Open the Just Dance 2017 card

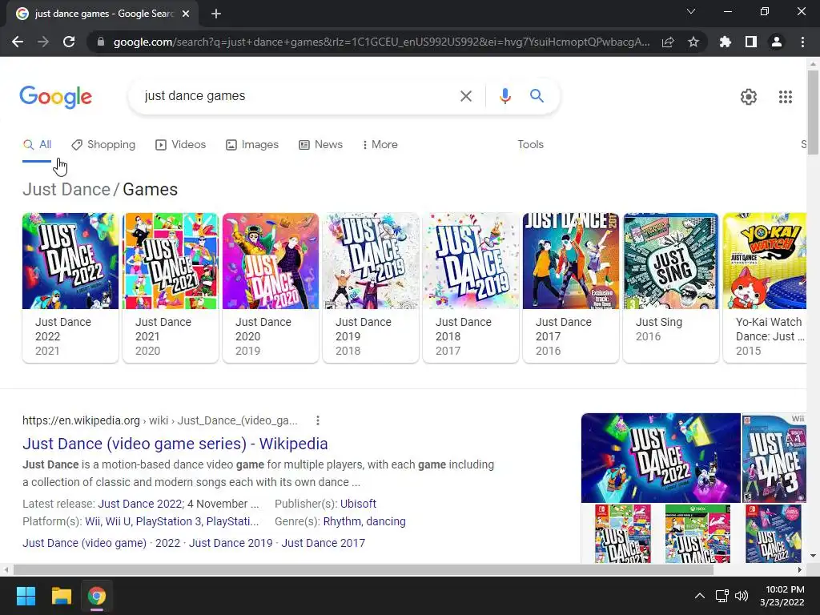570,287
